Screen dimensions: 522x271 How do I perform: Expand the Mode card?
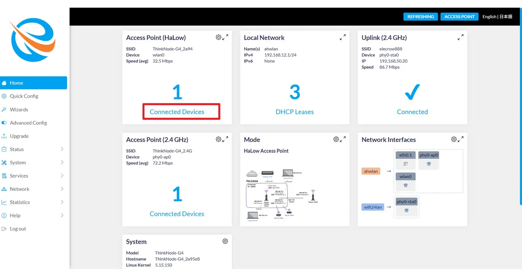343,139
